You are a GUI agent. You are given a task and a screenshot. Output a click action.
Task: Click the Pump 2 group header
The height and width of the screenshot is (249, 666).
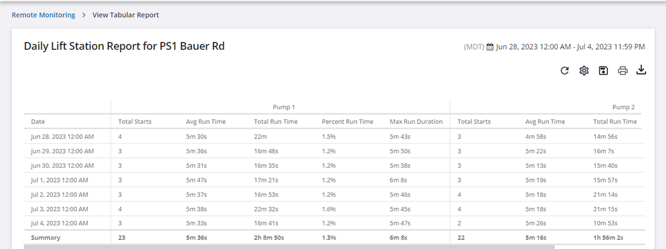[x=623, y=106]
